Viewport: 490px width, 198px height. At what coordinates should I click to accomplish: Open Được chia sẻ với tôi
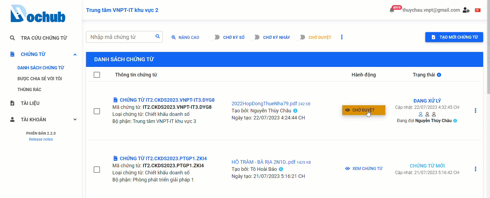[x=40, y=79]
